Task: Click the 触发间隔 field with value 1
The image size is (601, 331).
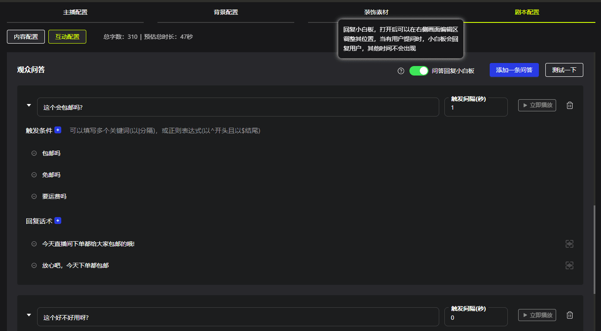Action: 476,107
